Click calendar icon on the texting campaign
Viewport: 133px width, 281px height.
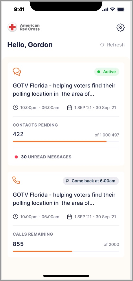click(x=70, y=108)
